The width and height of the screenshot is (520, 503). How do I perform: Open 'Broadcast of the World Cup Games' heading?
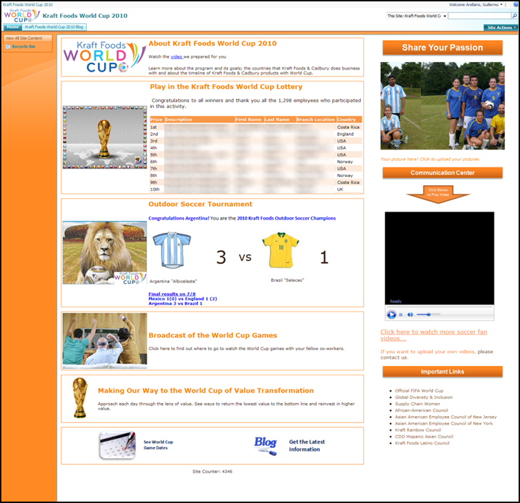click(x=212, y=336)
